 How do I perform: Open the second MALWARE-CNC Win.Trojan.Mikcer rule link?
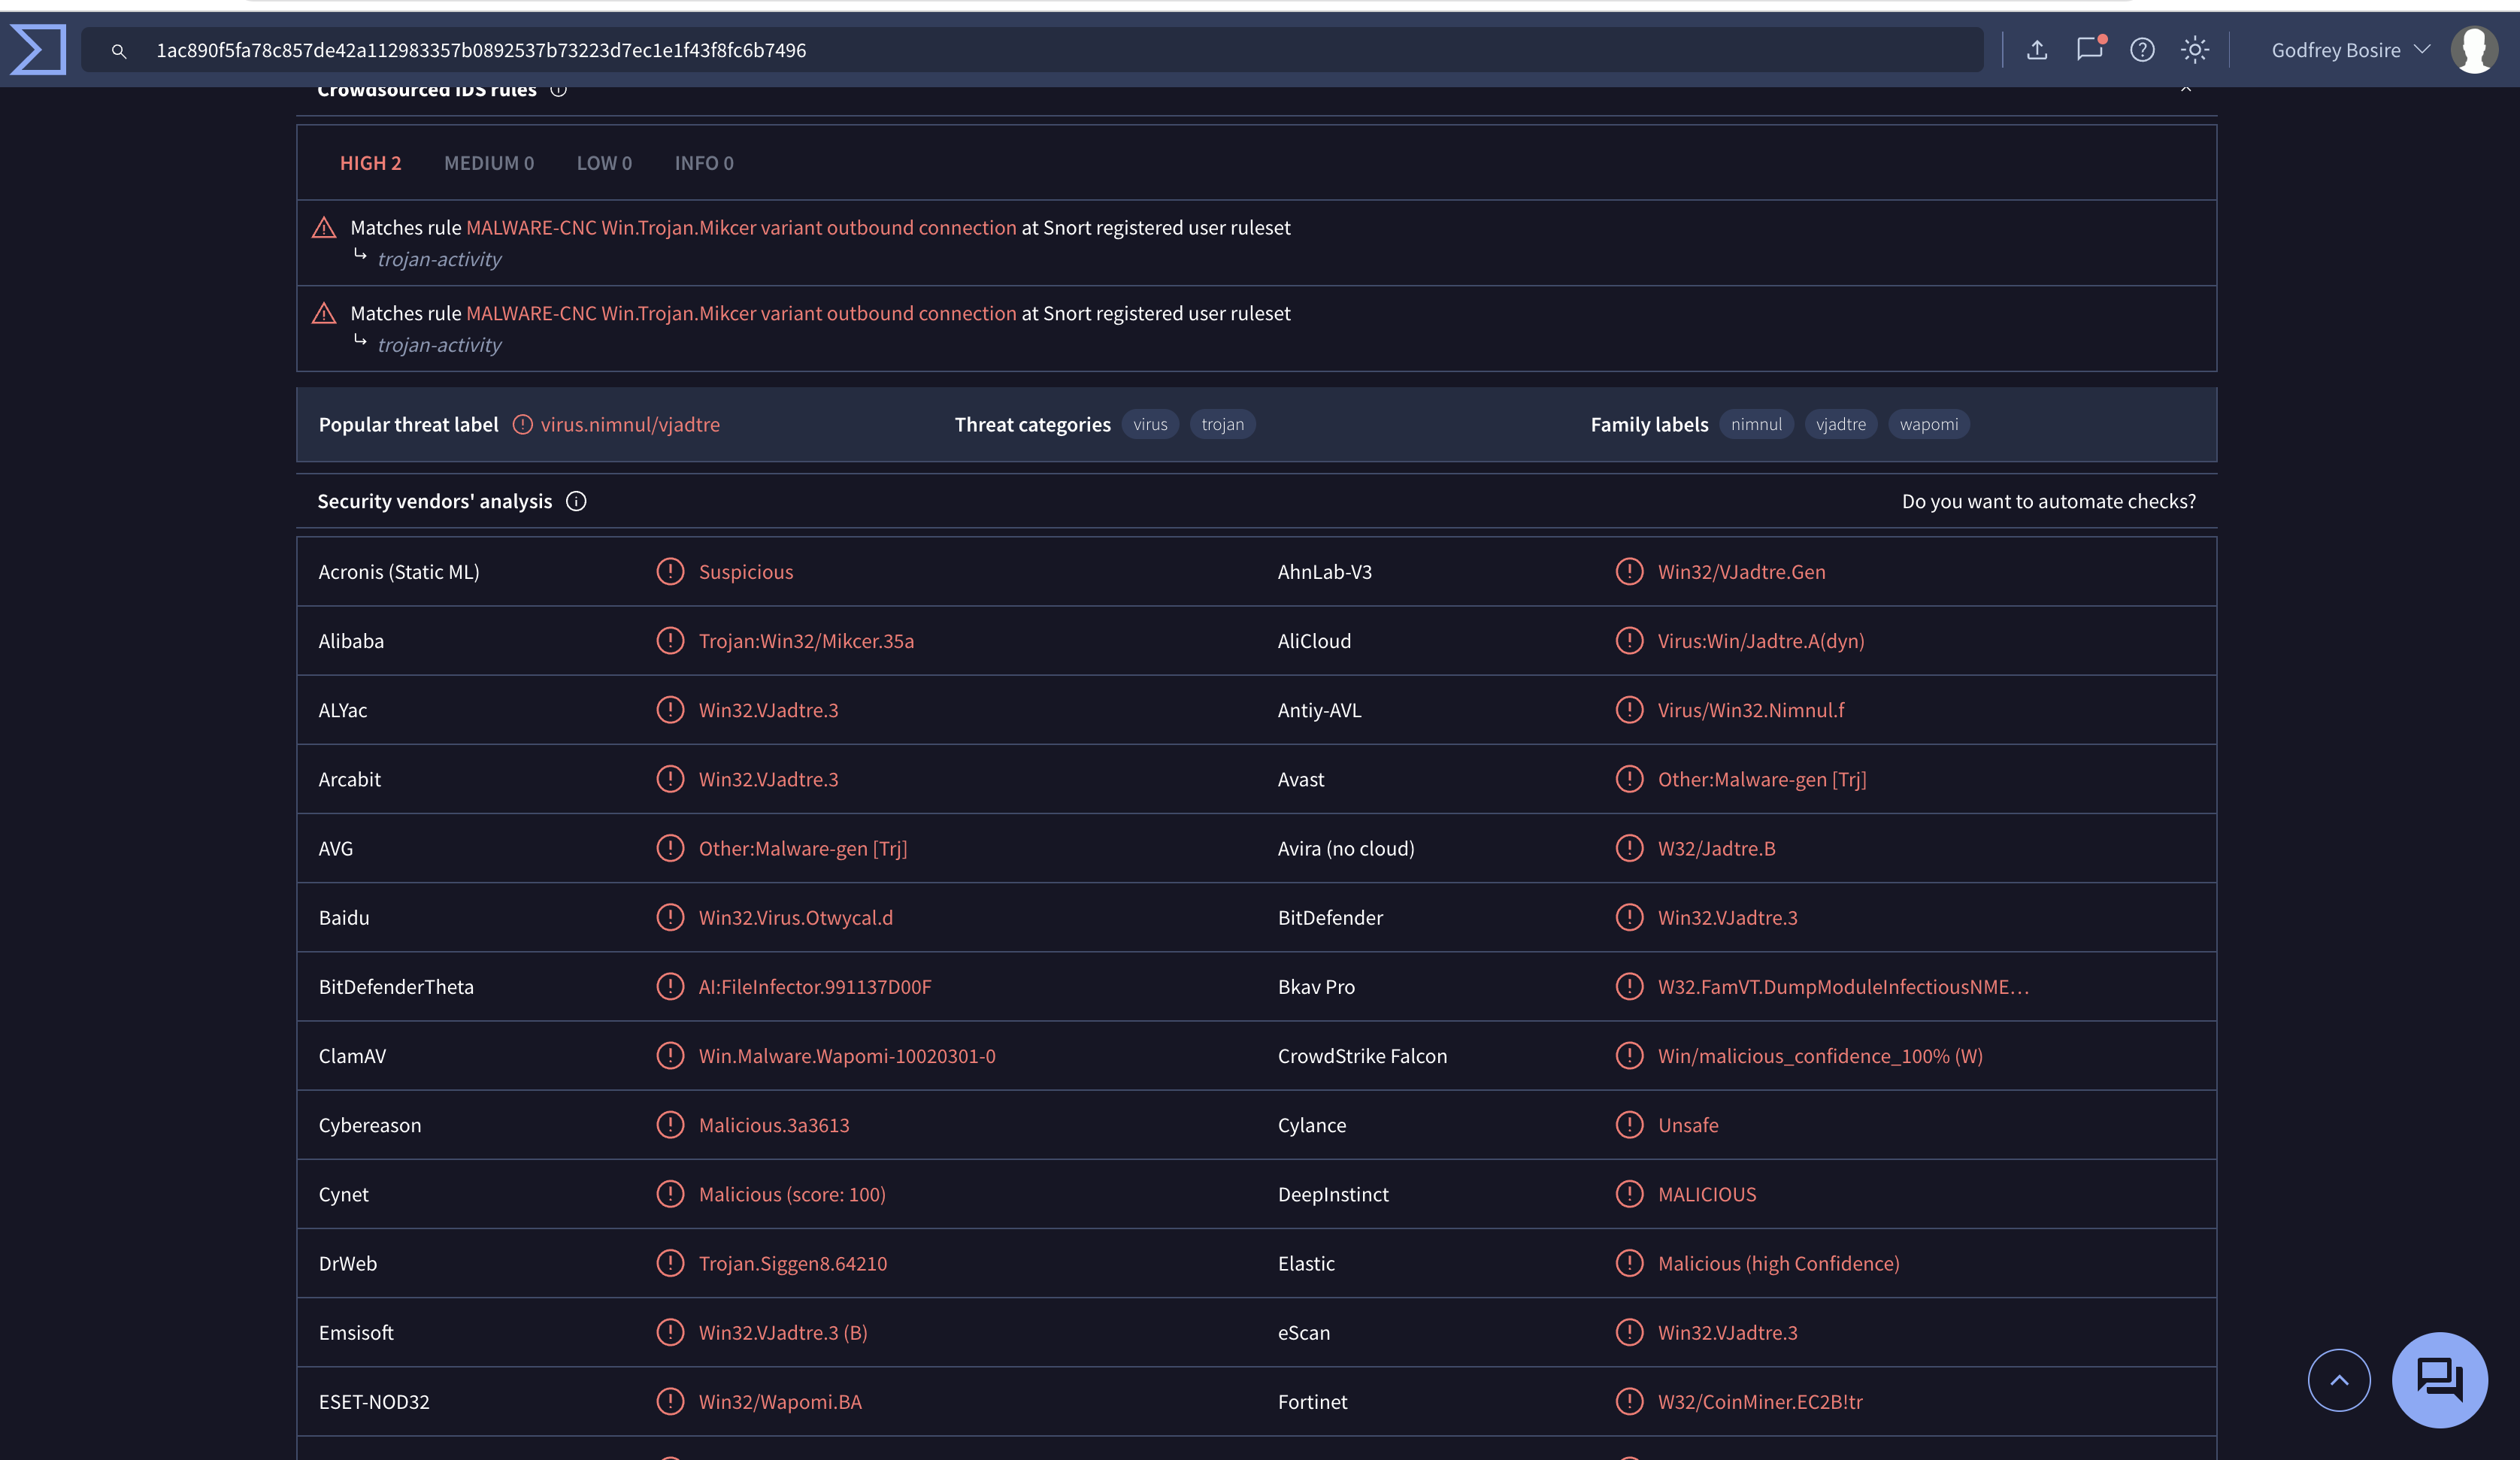click(x=741, y=313)
